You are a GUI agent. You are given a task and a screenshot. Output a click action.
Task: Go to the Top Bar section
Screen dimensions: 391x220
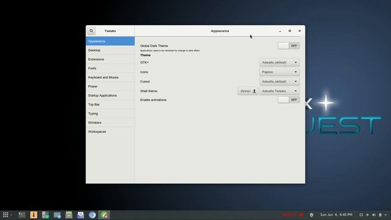(110, 105)
